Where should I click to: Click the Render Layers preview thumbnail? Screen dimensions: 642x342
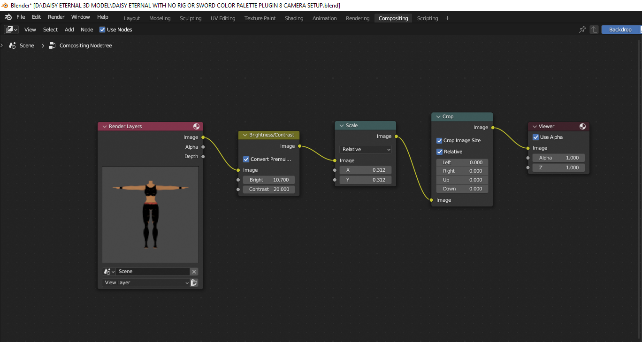(x=150, y=214)
